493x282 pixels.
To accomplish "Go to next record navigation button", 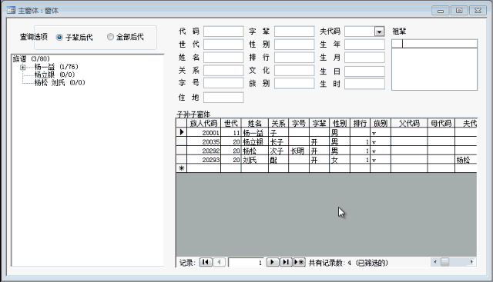I will coord(273,262).
